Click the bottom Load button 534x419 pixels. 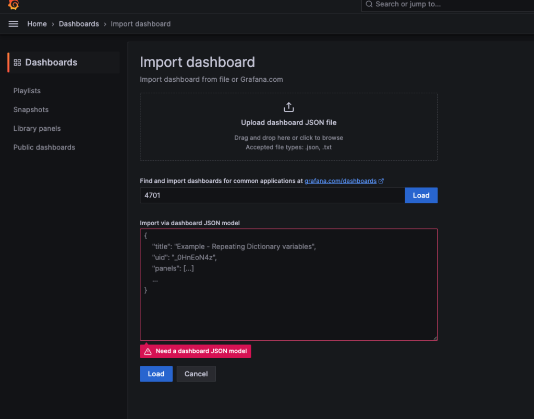coord(156,374)
